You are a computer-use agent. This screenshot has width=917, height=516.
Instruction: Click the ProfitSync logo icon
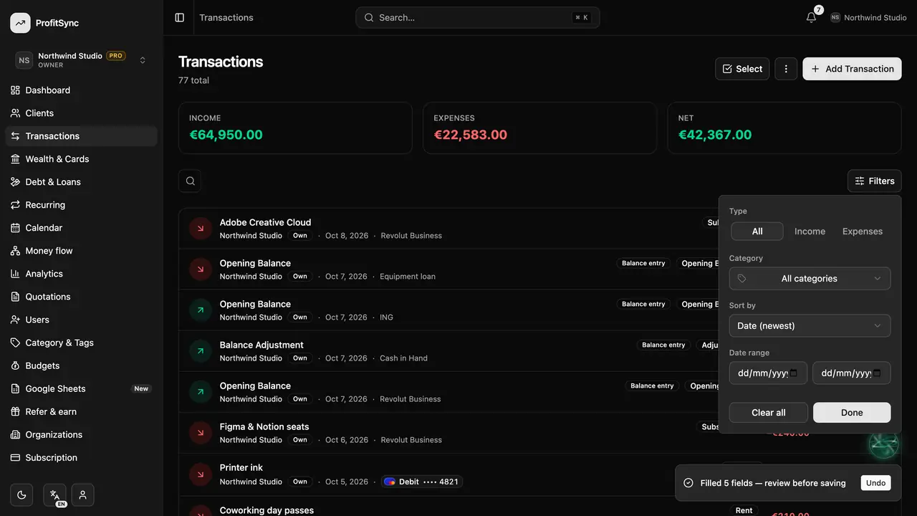20,23
